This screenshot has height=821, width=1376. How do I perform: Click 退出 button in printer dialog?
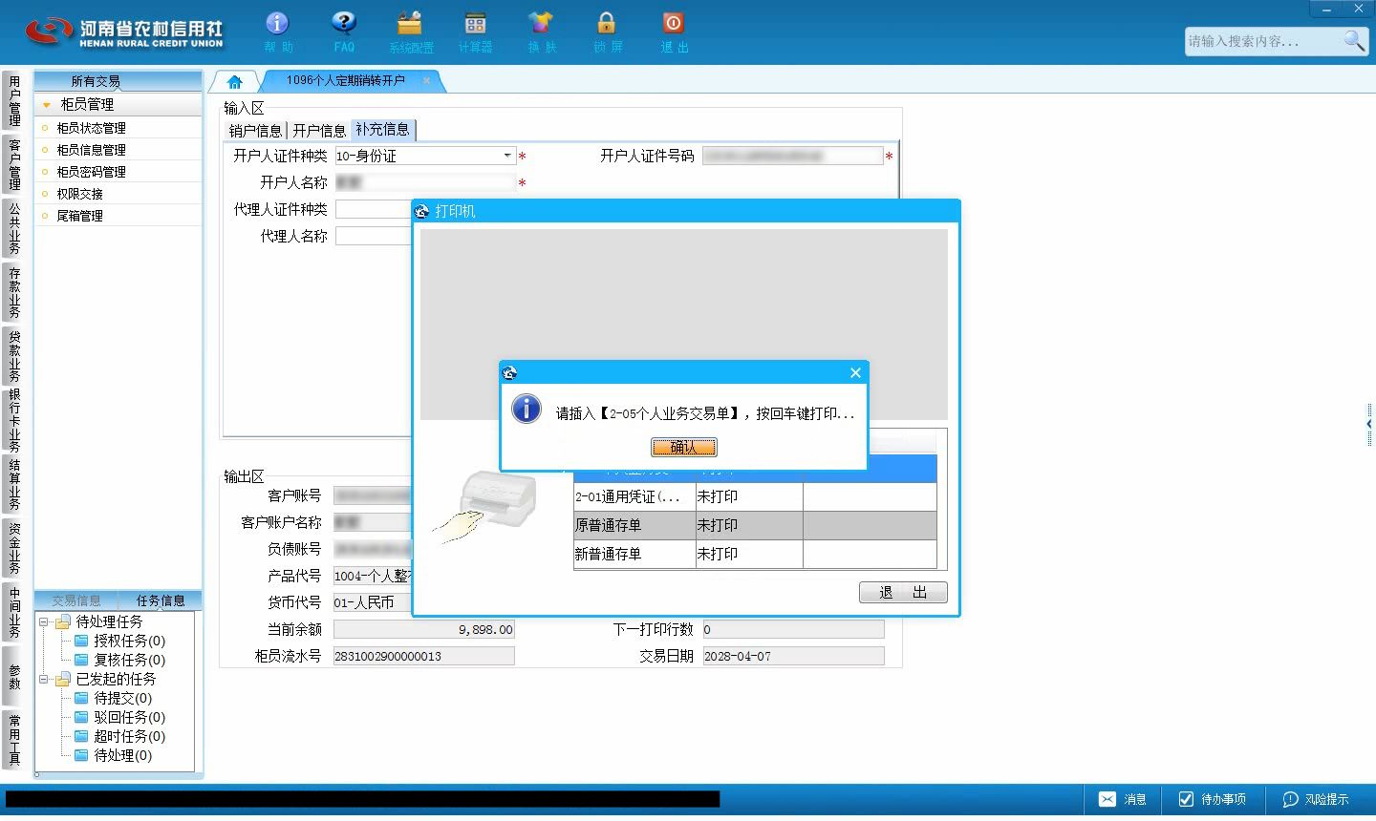click(x=903, y=592)
